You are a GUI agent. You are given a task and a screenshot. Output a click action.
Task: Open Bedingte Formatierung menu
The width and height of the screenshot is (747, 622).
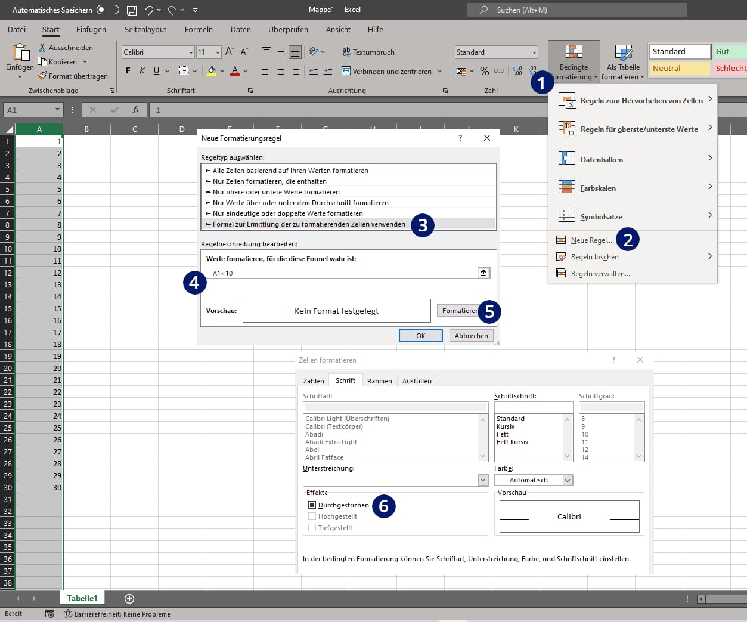tap(574, 61)
